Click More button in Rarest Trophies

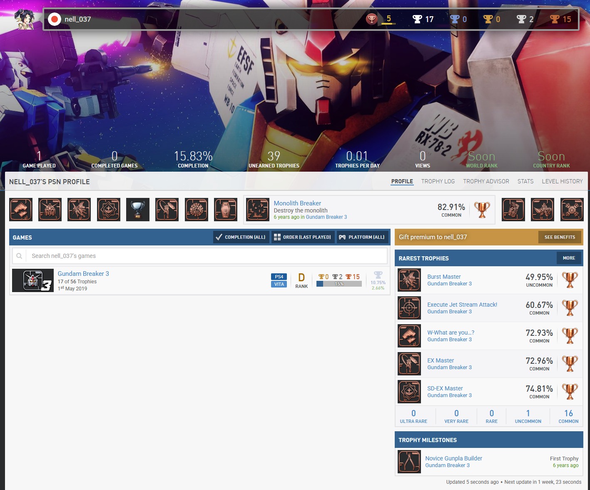coord(569,258)
